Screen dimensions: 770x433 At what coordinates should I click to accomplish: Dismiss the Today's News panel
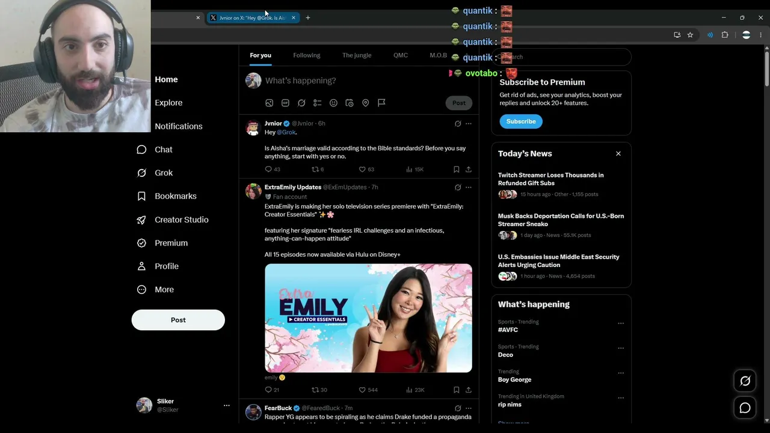pos(618,153)
